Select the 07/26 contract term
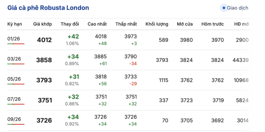The height and width of the screenshot is (132, 265). (x=14, y=99)
